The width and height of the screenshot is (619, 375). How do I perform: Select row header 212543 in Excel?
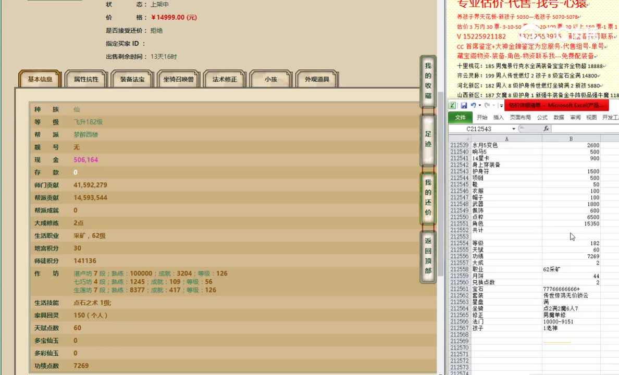(x=460, y=171)
